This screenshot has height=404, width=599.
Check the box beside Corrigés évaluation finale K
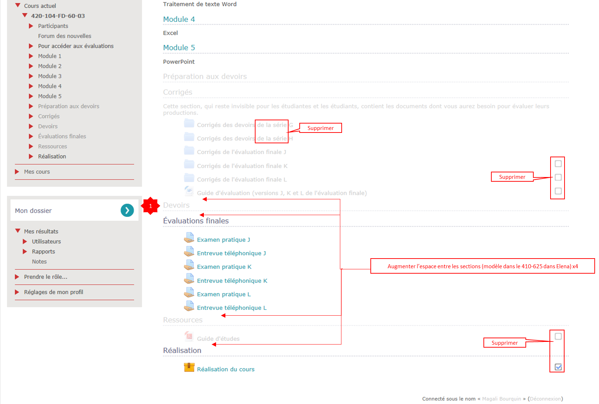point(558,164)
